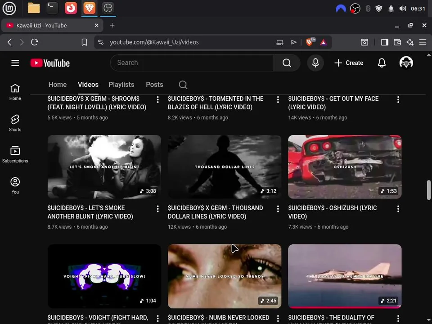This screenshot has width=432, height=324.
Task: Open options for Let's Smoke Another Blunt
Action: pyautogui.click(x=157, y=209)
